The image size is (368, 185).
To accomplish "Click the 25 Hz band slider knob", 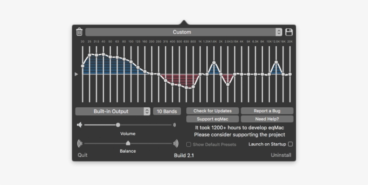I will [89, 55].
